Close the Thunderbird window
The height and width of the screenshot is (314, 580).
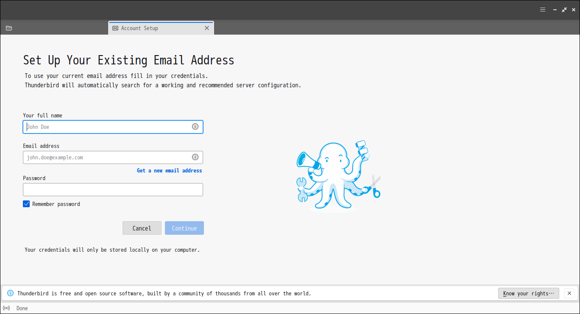(574, 10)
